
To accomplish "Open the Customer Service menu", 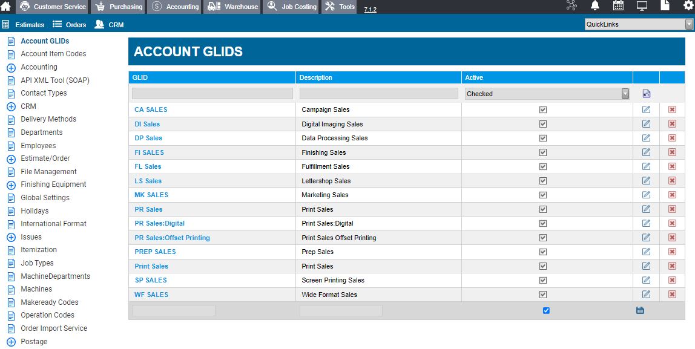I will tap(52, 7).
